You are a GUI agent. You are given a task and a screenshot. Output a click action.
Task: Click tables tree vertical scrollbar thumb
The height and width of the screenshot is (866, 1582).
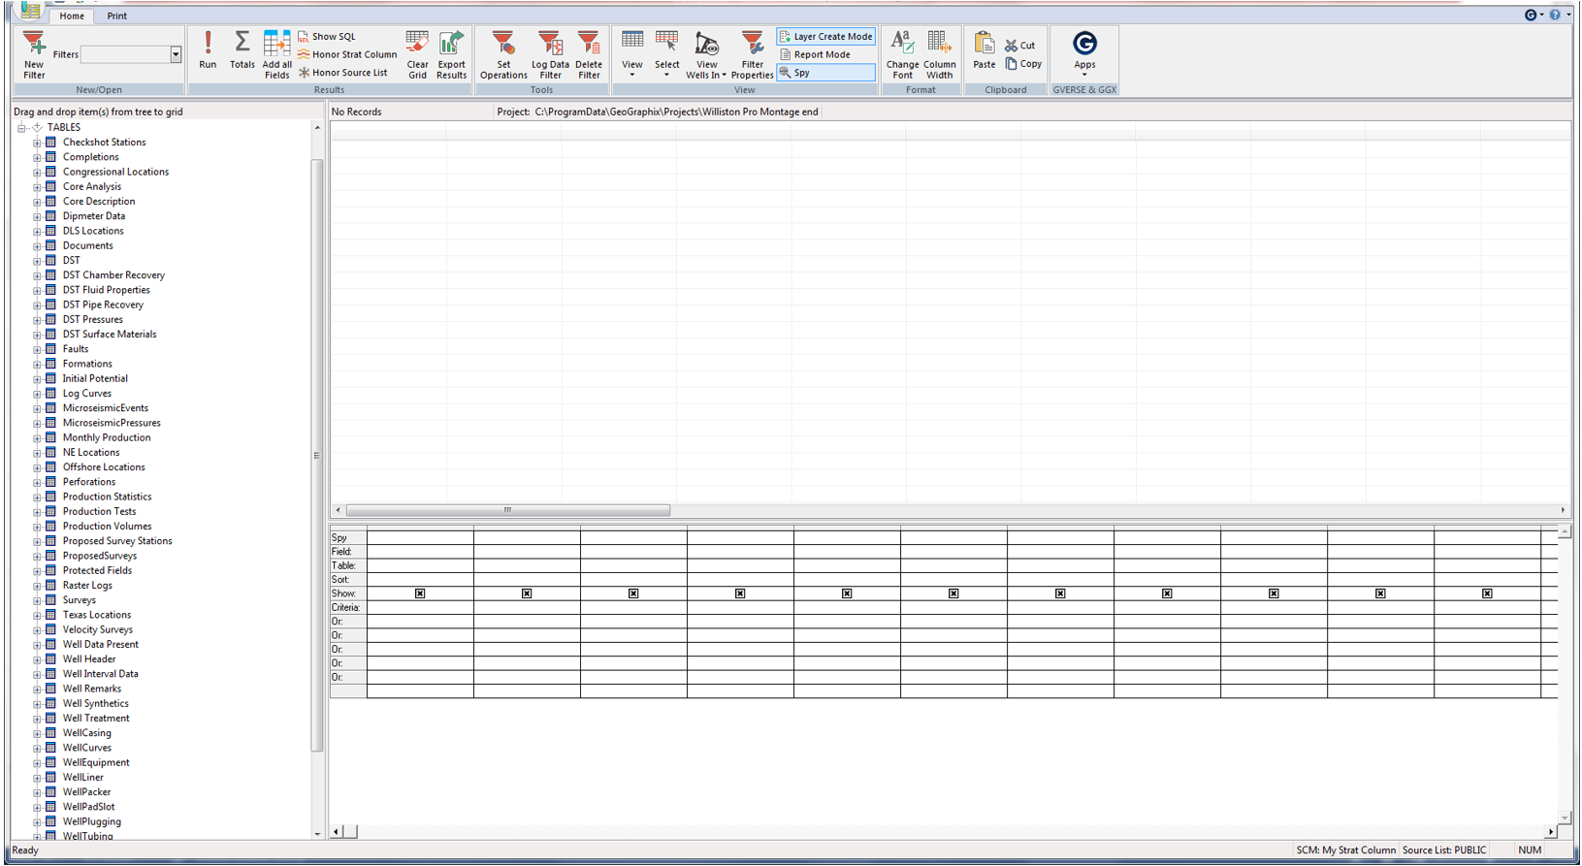click(x=316, y=455)
